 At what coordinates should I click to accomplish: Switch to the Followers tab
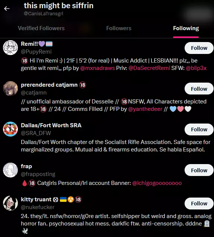119,28
